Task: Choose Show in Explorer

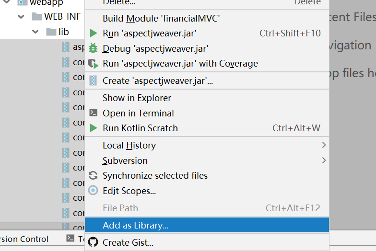Action: coord(207,98)
